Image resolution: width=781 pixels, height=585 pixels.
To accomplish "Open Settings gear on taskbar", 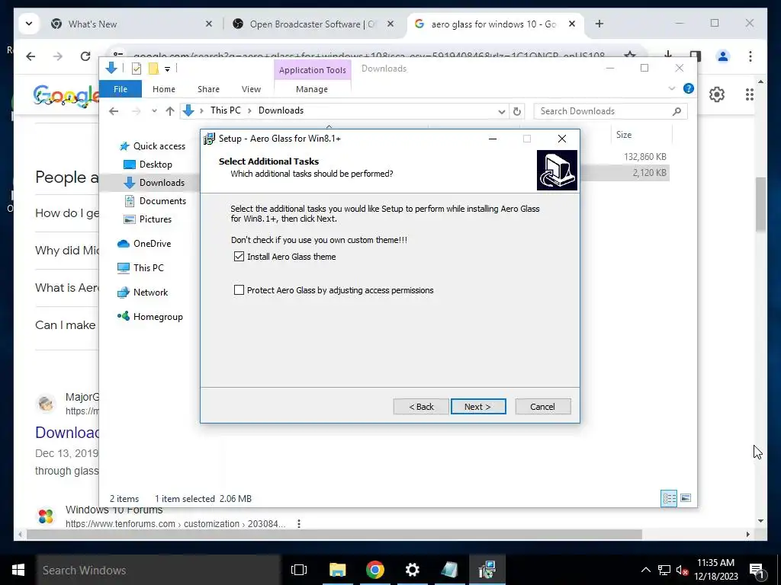I will click(412, 570).
